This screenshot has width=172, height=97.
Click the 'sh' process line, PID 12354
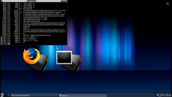tap(13, 33)
